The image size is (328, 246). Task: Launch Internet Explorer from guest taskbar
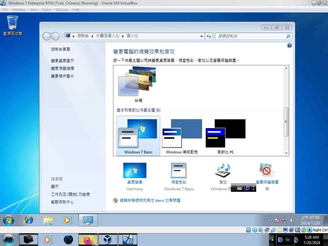pyautogui.click(x=29, y=220)
